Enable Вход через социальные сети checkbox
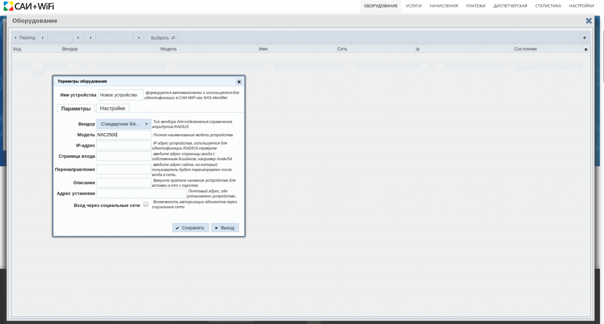604x324 pixels. (146, 204)
